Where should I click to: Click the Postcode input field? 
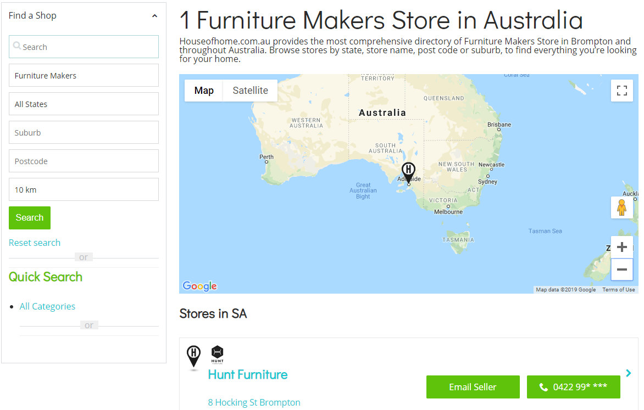tap(84, 161)
